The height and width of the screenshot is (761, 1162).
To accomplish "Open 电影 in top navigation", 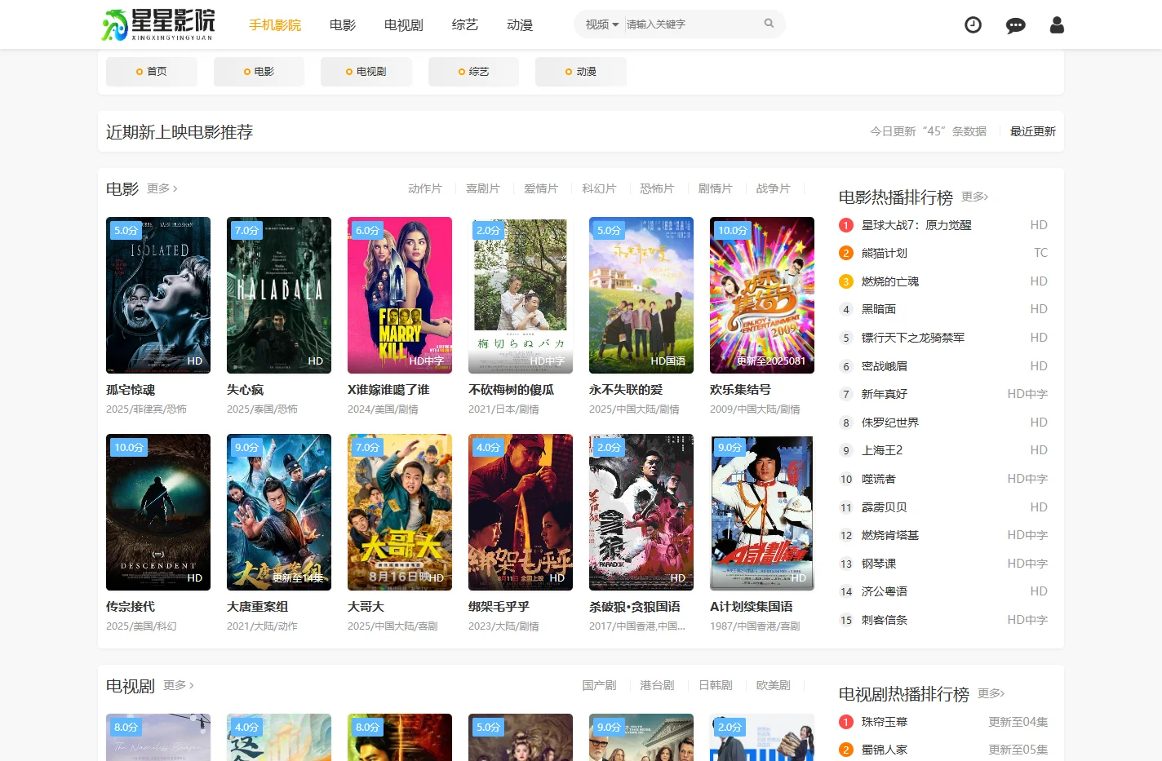I will [x=343, y=25].
